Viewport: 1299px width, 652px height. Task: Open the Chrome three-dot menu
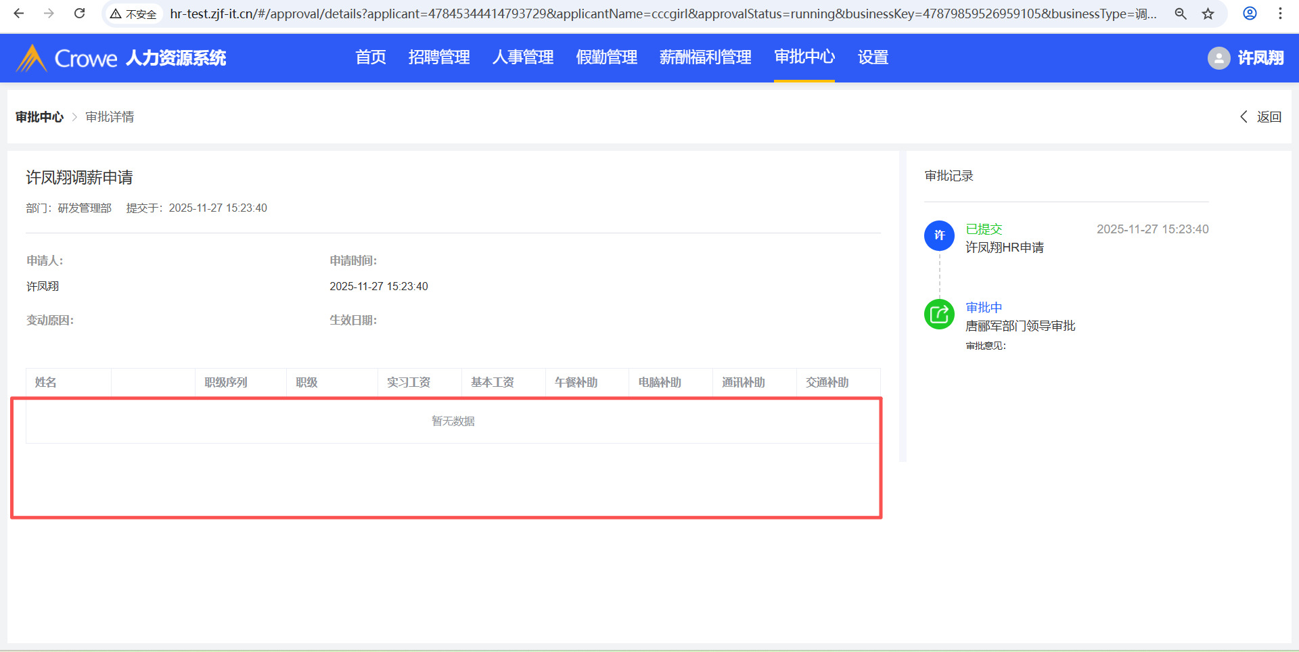pyautogui.click(x=1280, y=14)
